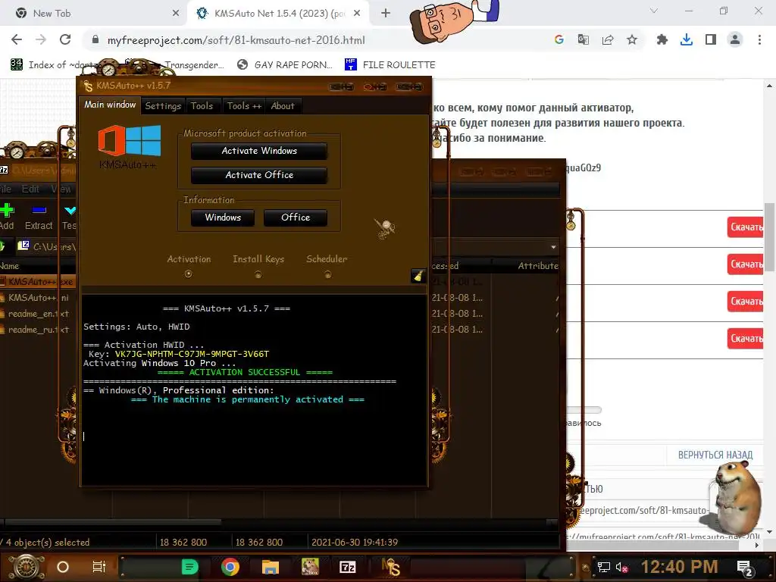
Task: Click the Chrome profile avatar icon
Action: [735, 39]
